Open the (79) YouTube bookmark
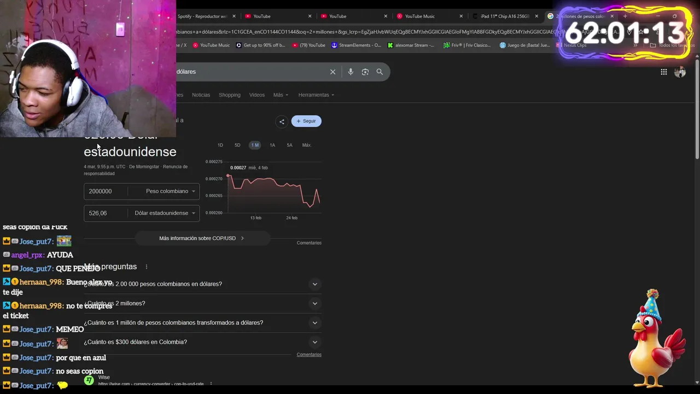The height and width of the screenshot is (394, 700). coord(309,45)
